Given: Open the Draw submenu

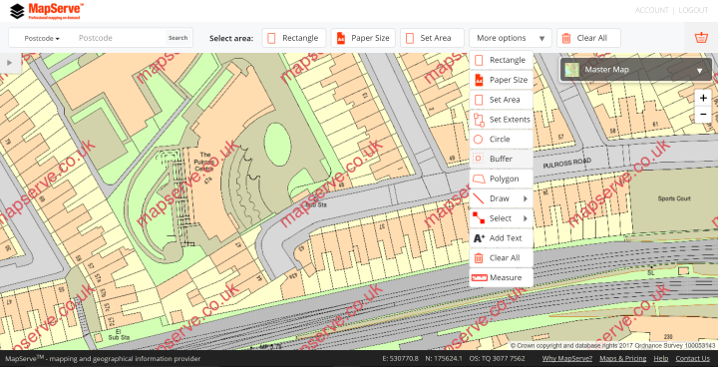Looking at the screenshot, I should pos(502,198).
